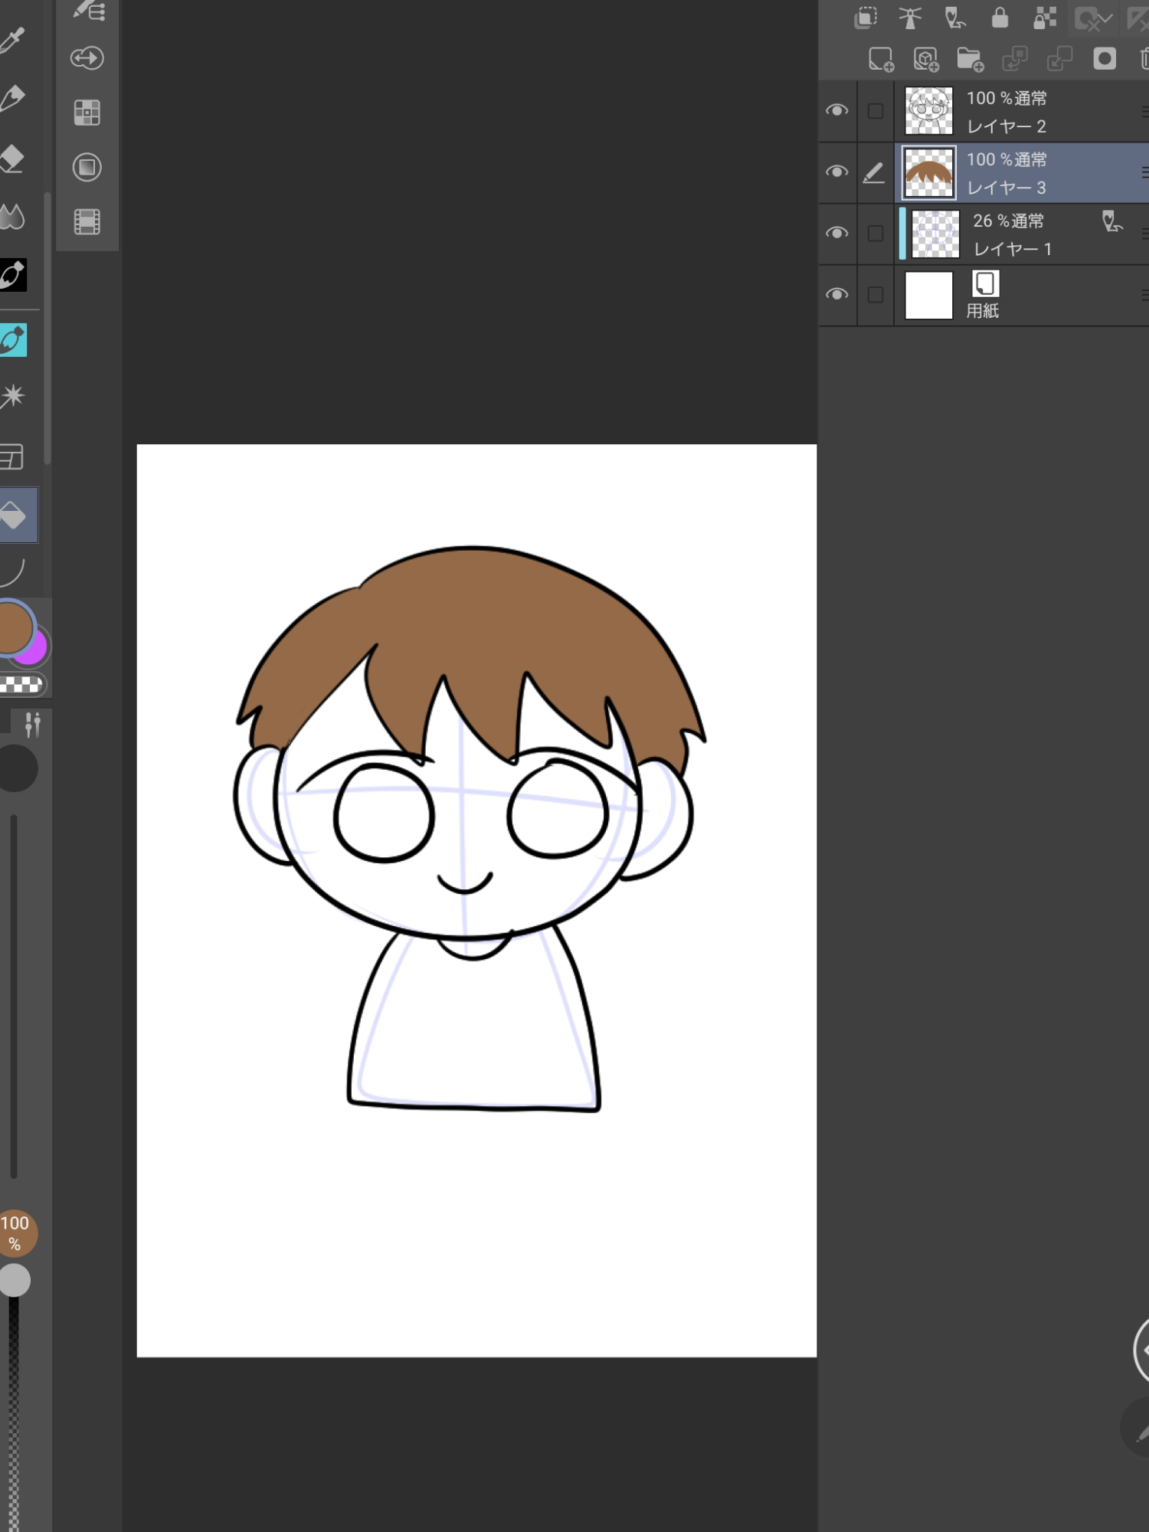Create a new layer folder
The width and height of the screenshot is (1149, 1532).
click(x=970, y=60)
